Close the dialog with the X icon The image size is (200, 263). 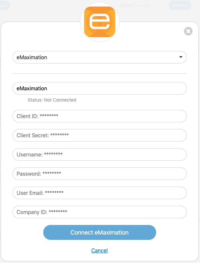188,31
